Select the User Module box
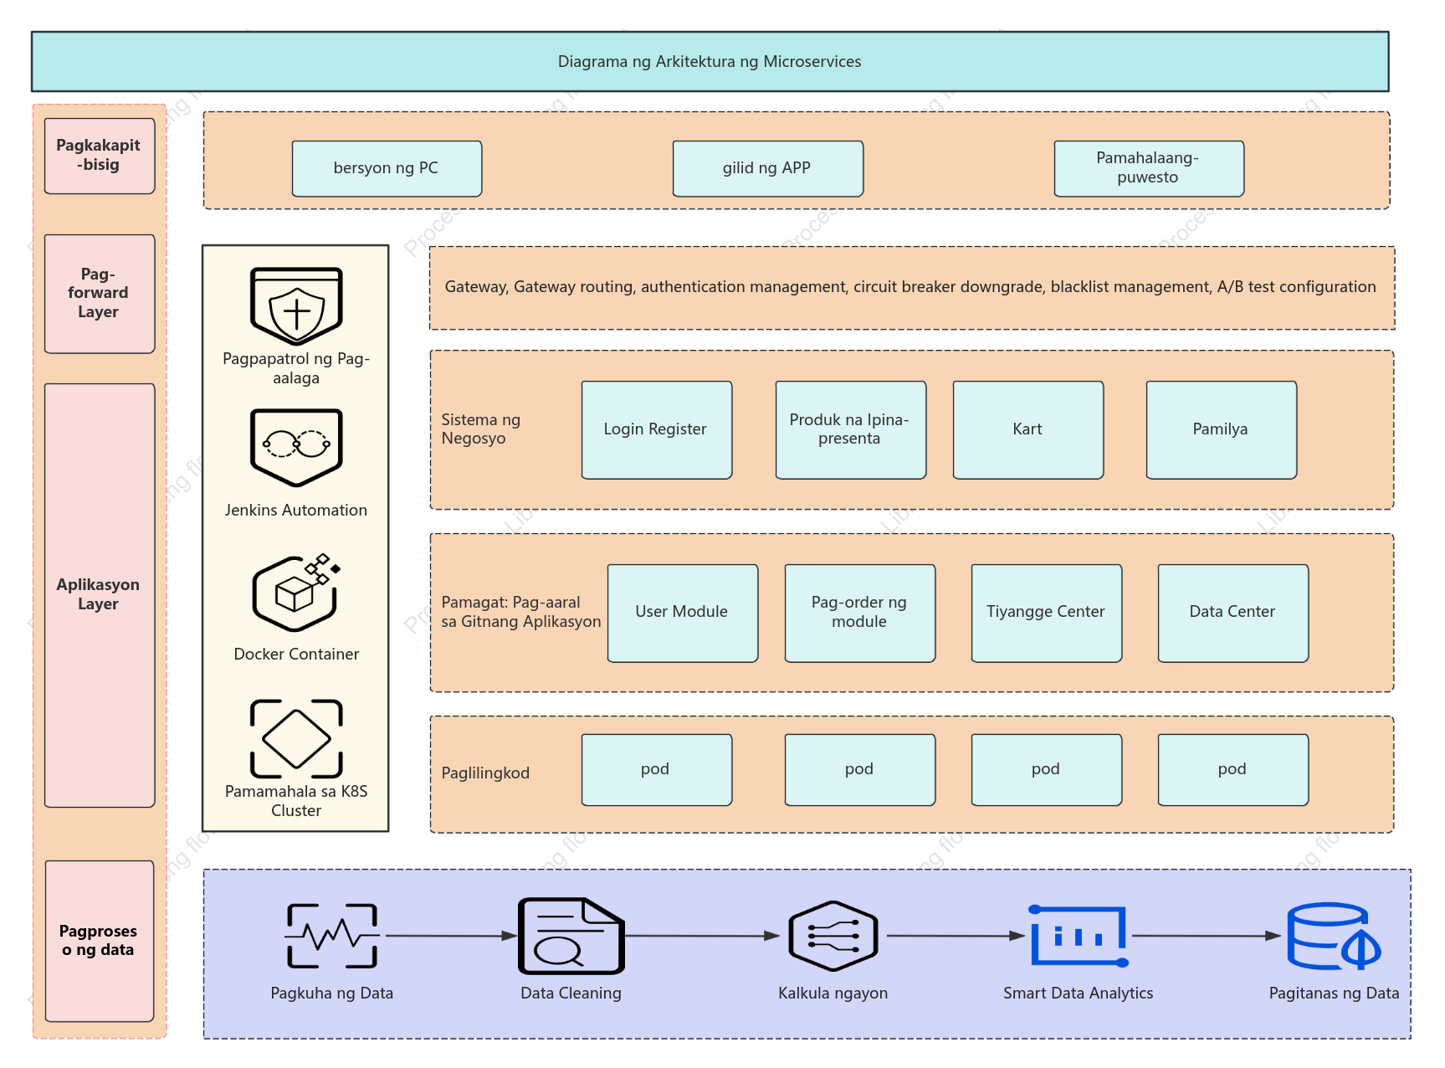This screenshot has height=1068, width=1445. point(683,613)
